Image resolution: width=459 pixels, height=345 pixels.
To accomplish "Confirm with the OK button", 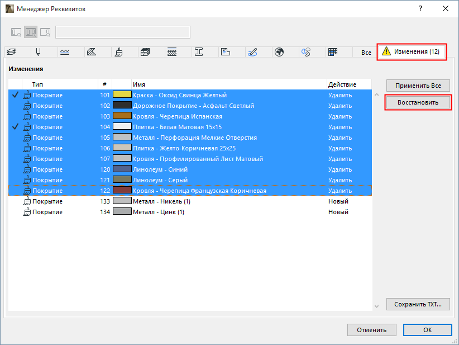I will click(427, 330).
